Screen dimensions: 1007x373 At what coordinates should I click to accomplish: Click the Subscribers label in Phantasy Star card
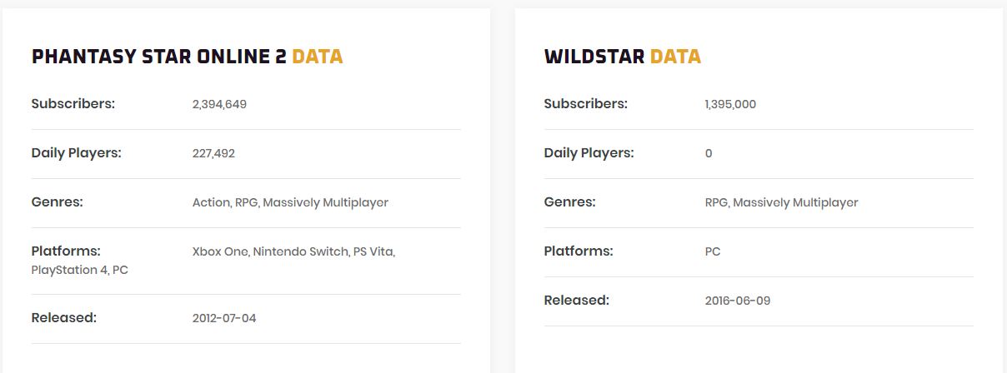[x=73, y=104]
